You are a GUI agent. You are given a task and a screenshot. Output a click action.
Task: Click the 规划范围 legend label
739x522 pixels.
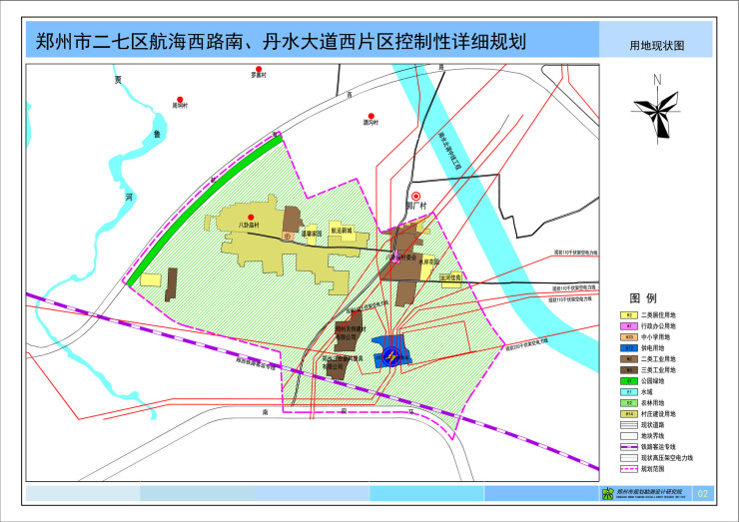tap(652, 469)
